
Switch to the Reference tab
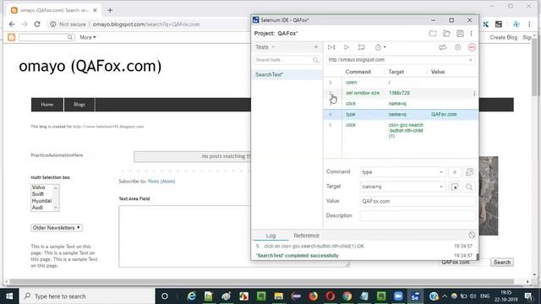pyautogui.click(x=306, y=236)
